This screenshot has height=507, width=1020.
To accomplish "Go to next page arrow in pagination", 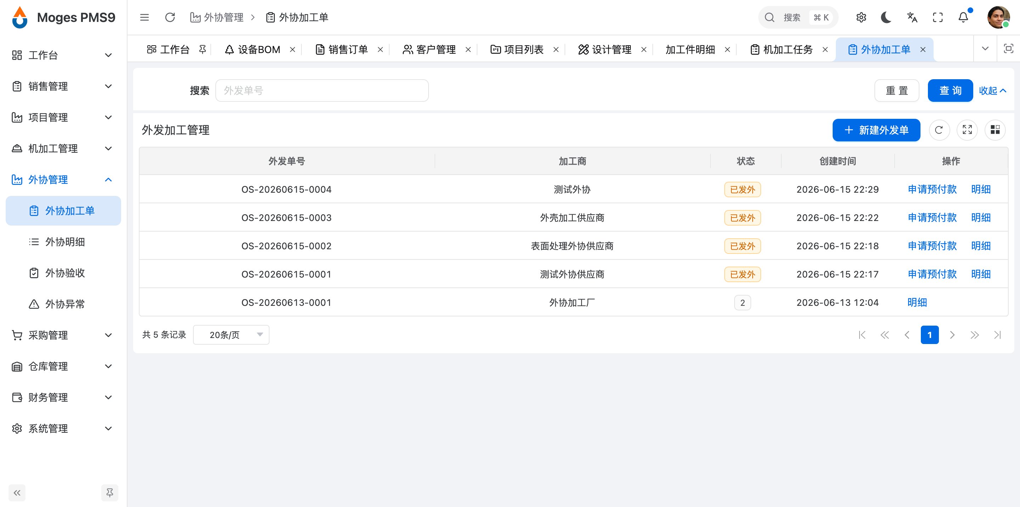I will point(952,335).
